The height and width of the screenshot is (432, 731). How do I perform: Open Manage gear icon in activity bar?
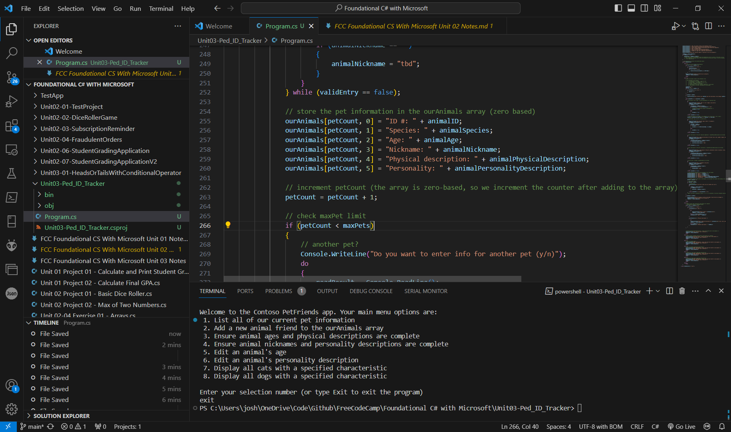pos(12,409)
